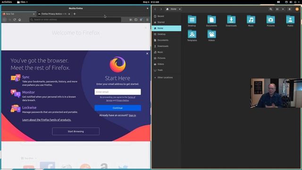
Task: Toggle Firefox sidebar icon
Action: coord(136,20)
